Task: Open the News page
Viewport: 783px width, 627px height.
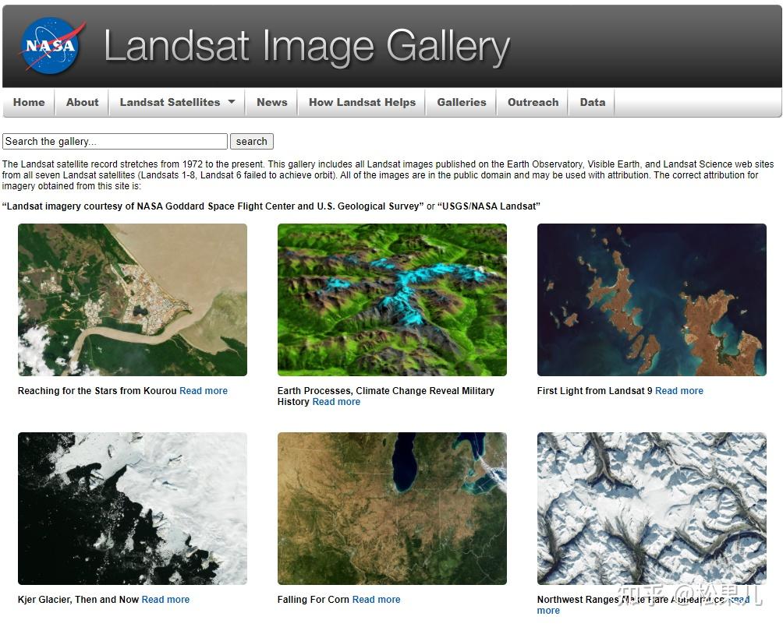Action: 271,102
